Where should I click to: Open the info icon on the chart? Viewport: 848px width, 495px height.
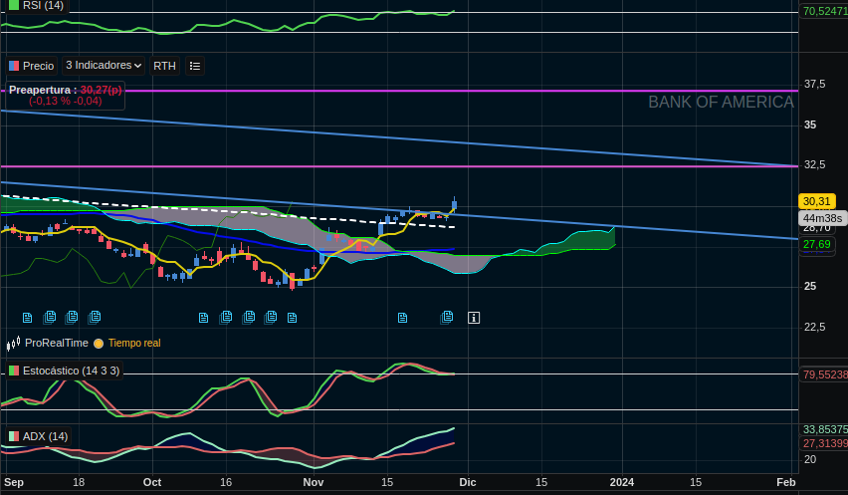click(x=474, y=318)
